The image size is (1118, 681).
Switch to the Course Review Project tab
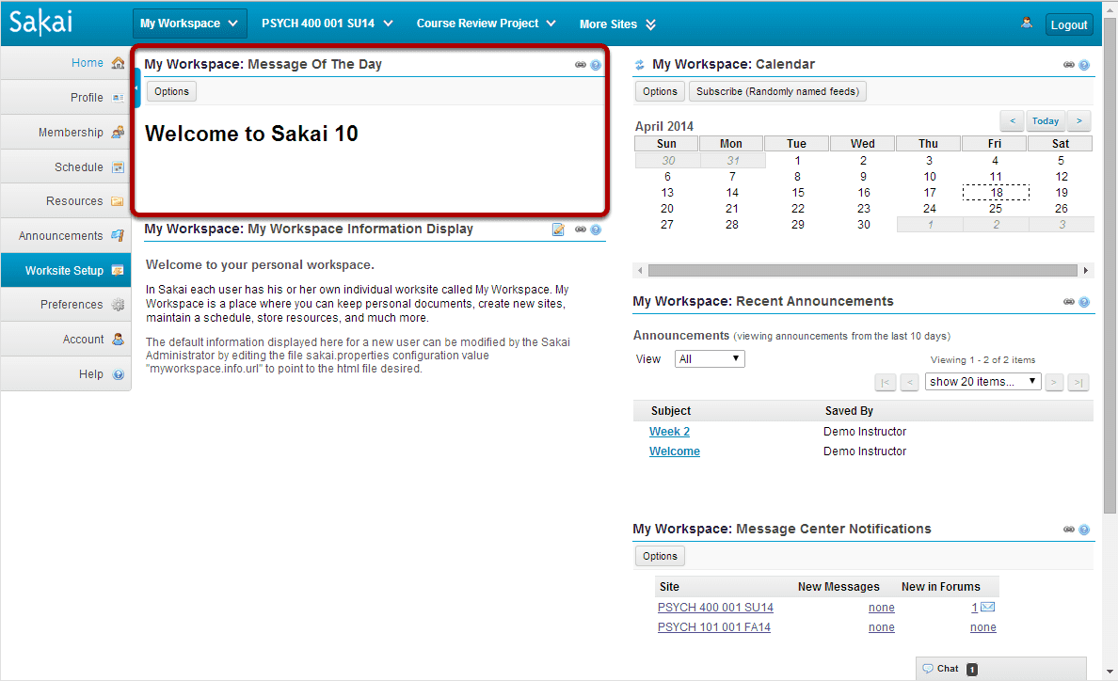478,24
